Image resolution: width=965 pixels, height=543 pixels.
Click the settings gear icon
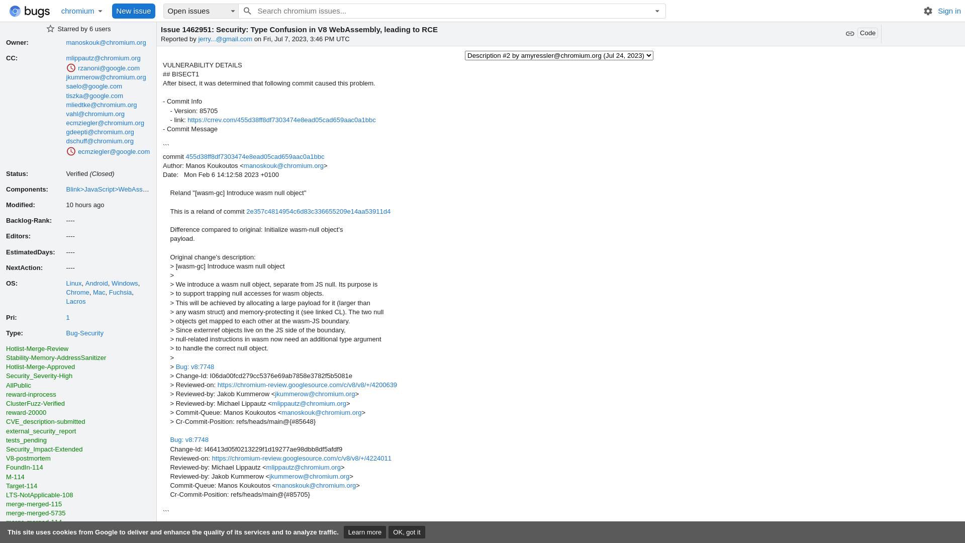[x=928, y=11]
